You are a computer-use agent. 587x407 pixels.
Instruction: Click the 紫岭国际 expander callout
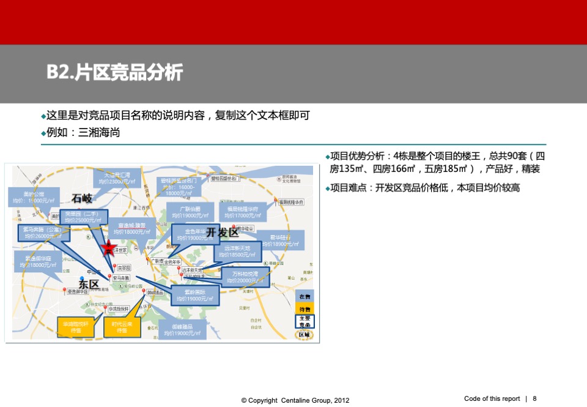[194, 294]
